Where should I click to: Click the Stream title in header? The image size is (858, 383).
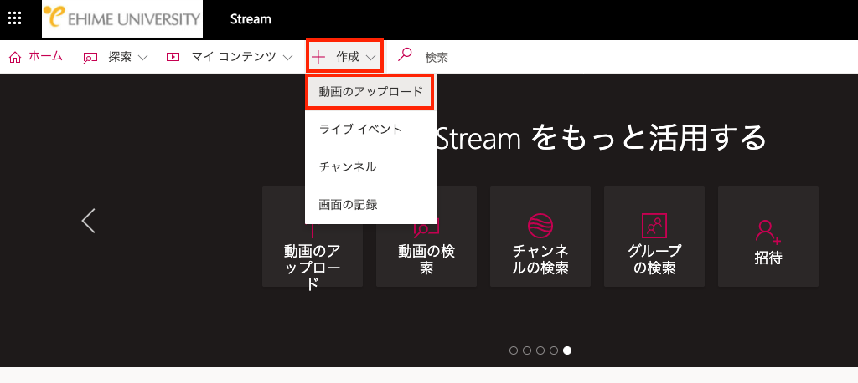[251, 19]
